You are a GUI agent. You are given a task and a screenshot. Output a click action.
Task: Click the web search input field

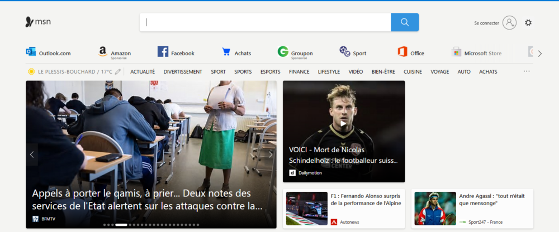pyautogui.click(x=266, y=22)
